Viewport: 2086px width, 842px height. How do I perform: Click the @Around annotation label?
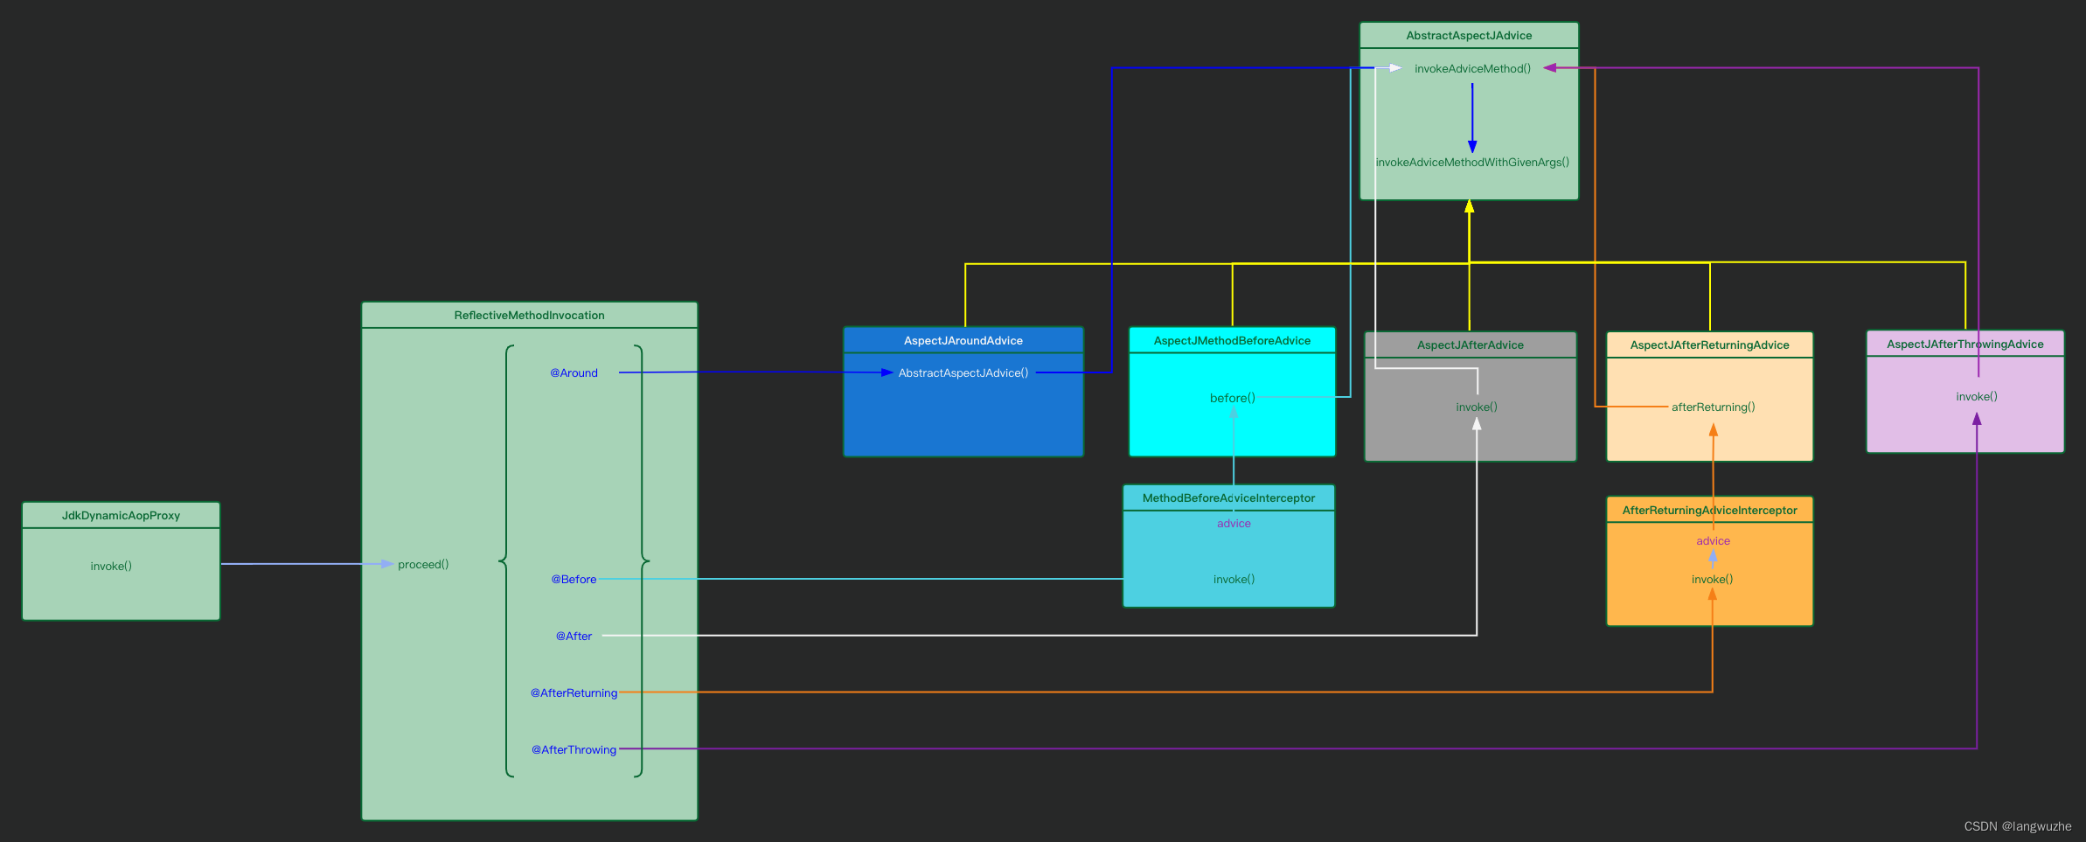coord(574,372)
